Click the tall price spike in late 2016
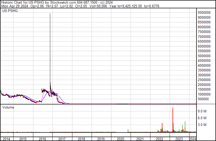The image size is (216, 141). click(x=50, y=52)
